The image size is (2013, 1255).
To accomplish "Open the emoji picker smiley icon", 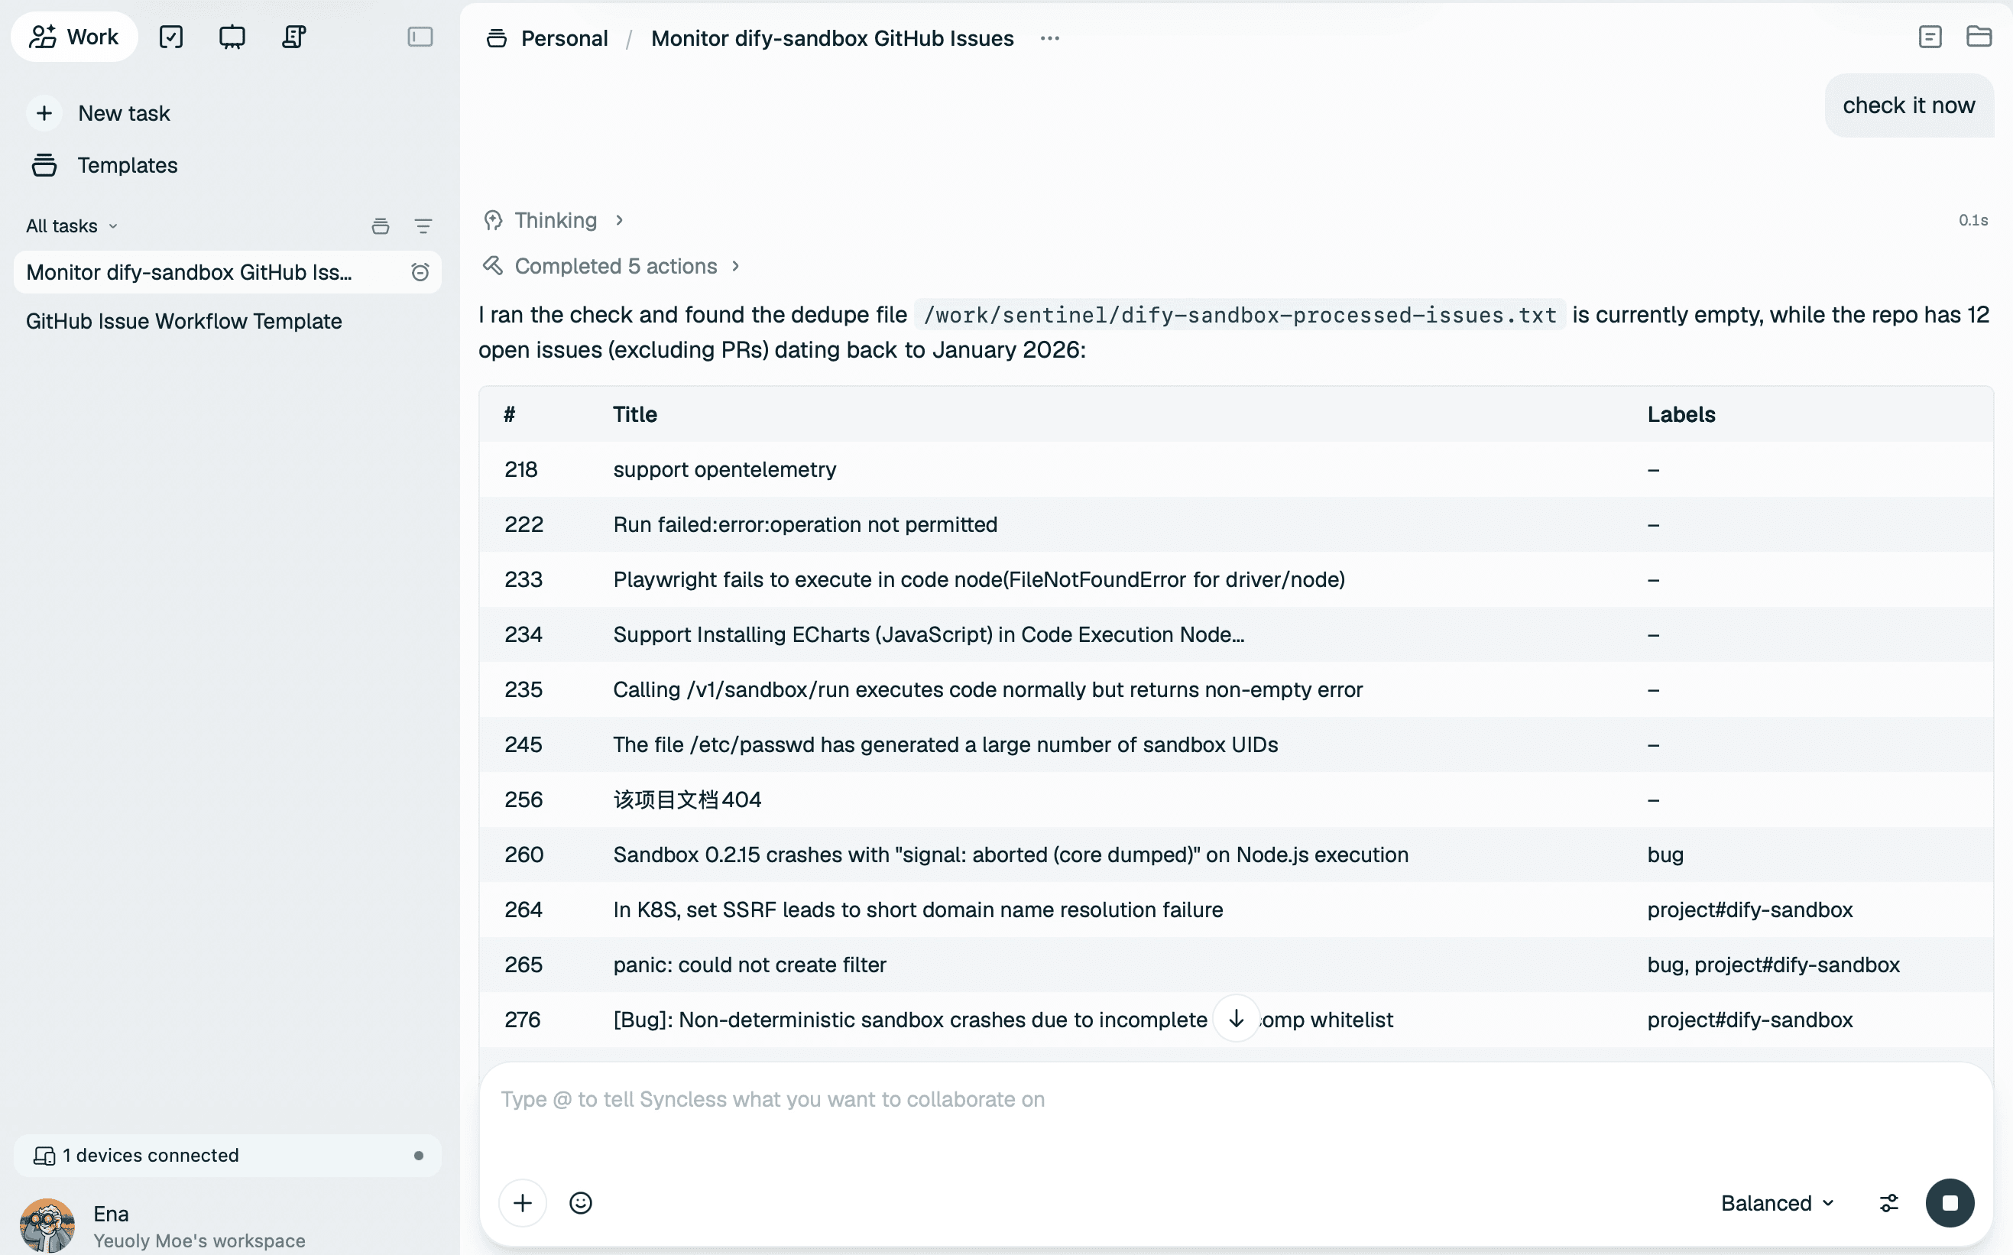I will pos(581,1203).
